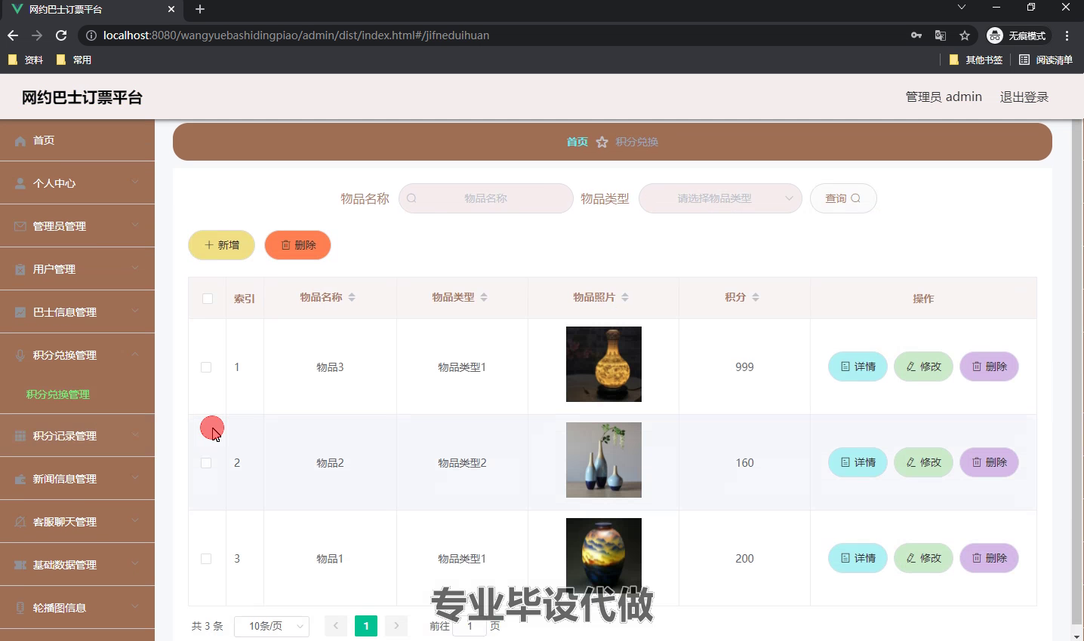
Task: Collapse the 积分兑换管理 sidebar menu
Action: 77,355
